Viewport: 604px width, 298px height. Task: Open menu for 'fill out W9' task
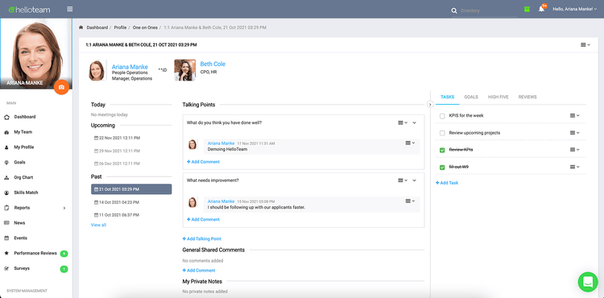(575, 167)
